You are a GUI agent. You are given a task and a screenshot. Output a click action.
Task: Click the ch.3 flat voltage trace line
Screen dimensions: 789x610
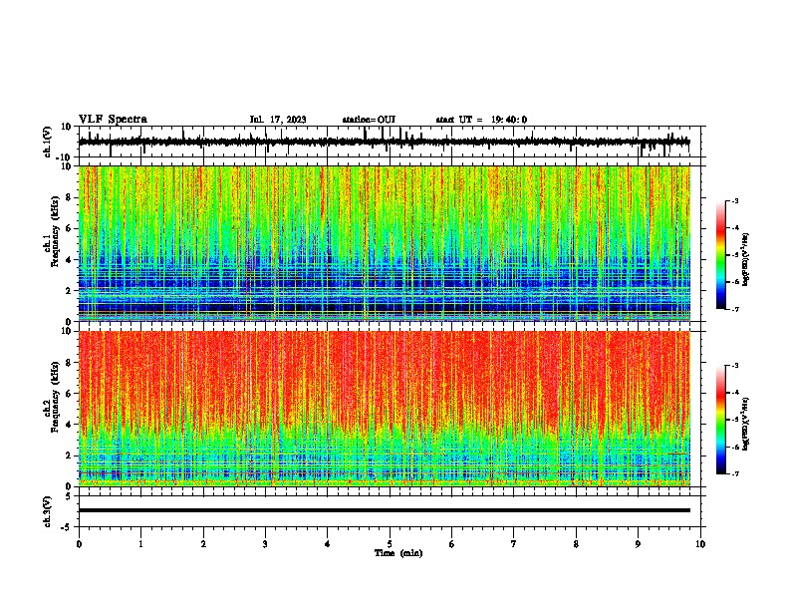[x=385, y=510]
